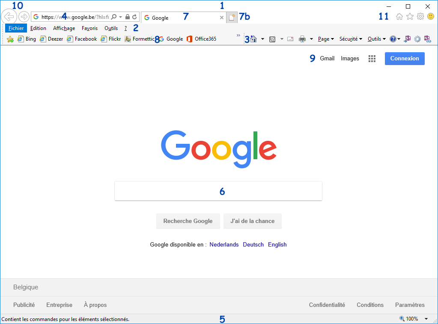The width and height of the screenshot is (438, 324).
Task: Show the padlock security report
Action: point(128,17)
